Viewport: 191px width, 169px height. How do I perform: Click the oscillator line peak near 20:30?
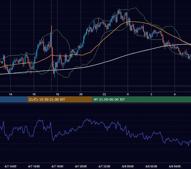coord(87,119)
